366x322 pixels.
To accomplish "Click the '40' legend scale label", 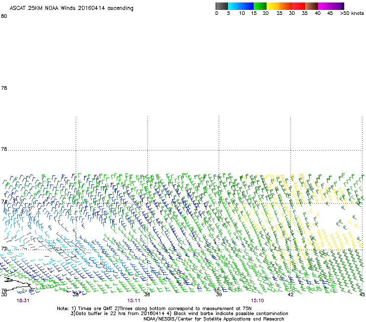I will (318, 13).
